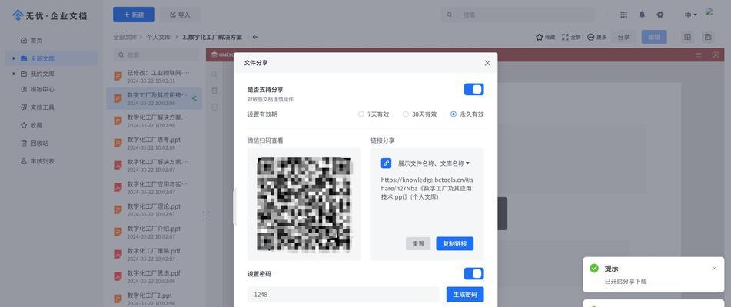Screen dimensions: 731x307
Task: Click the PPT icon of 数字化工厂思考.ppt
Action: click(118, 143)
